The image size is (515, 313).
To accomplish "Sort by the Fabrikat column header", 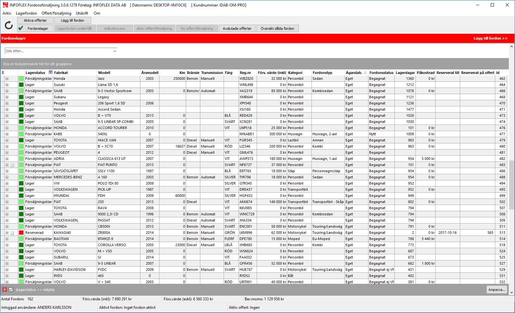I will point(75,73).
